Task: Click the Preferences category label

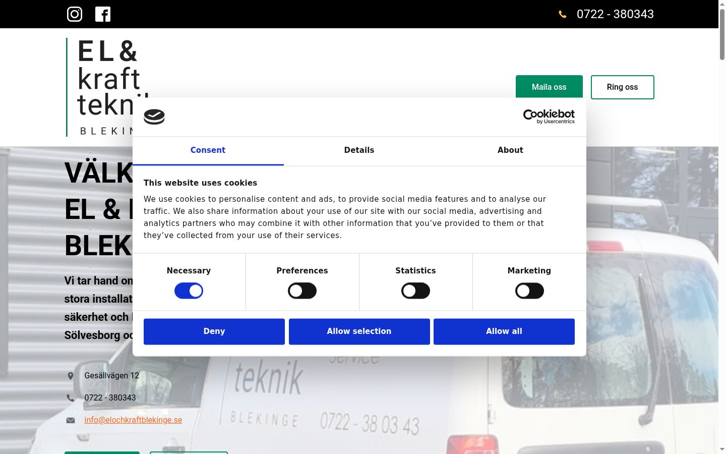Action: click(302, 271)
